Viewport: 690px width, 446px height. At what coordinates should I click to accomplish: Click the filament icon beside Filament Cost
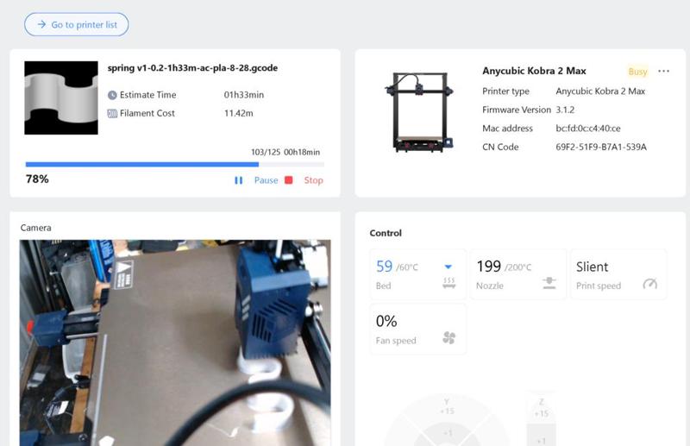point(112,114)
